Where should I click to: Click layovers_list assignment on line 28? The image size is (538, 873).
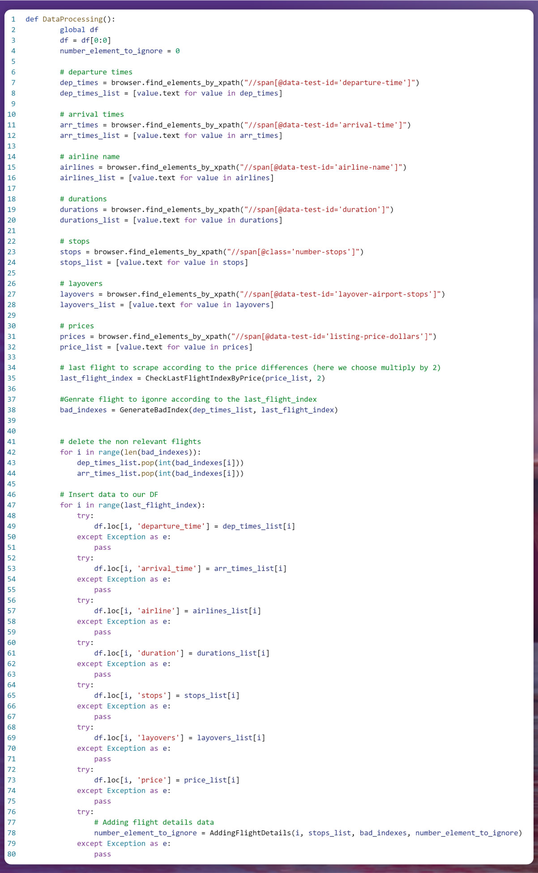pyautogui.click(x=167, y=305)
